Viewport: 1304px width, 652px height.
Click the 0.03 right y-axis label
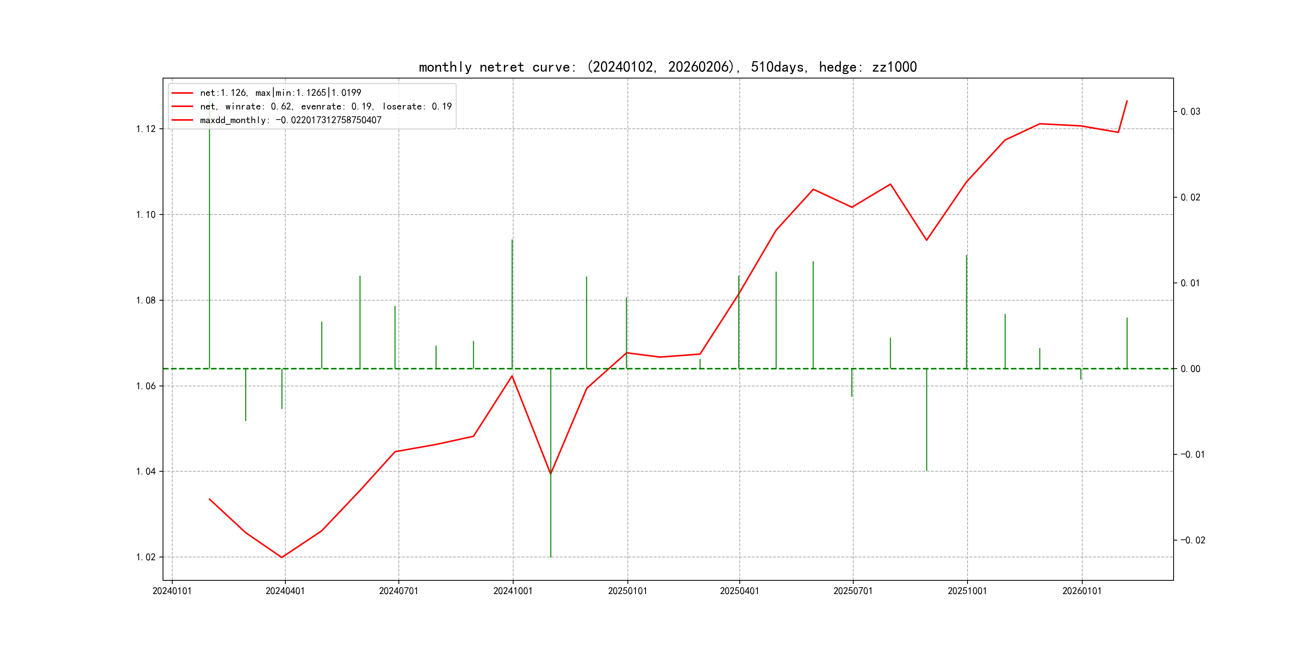click(x=1190, y=111)
